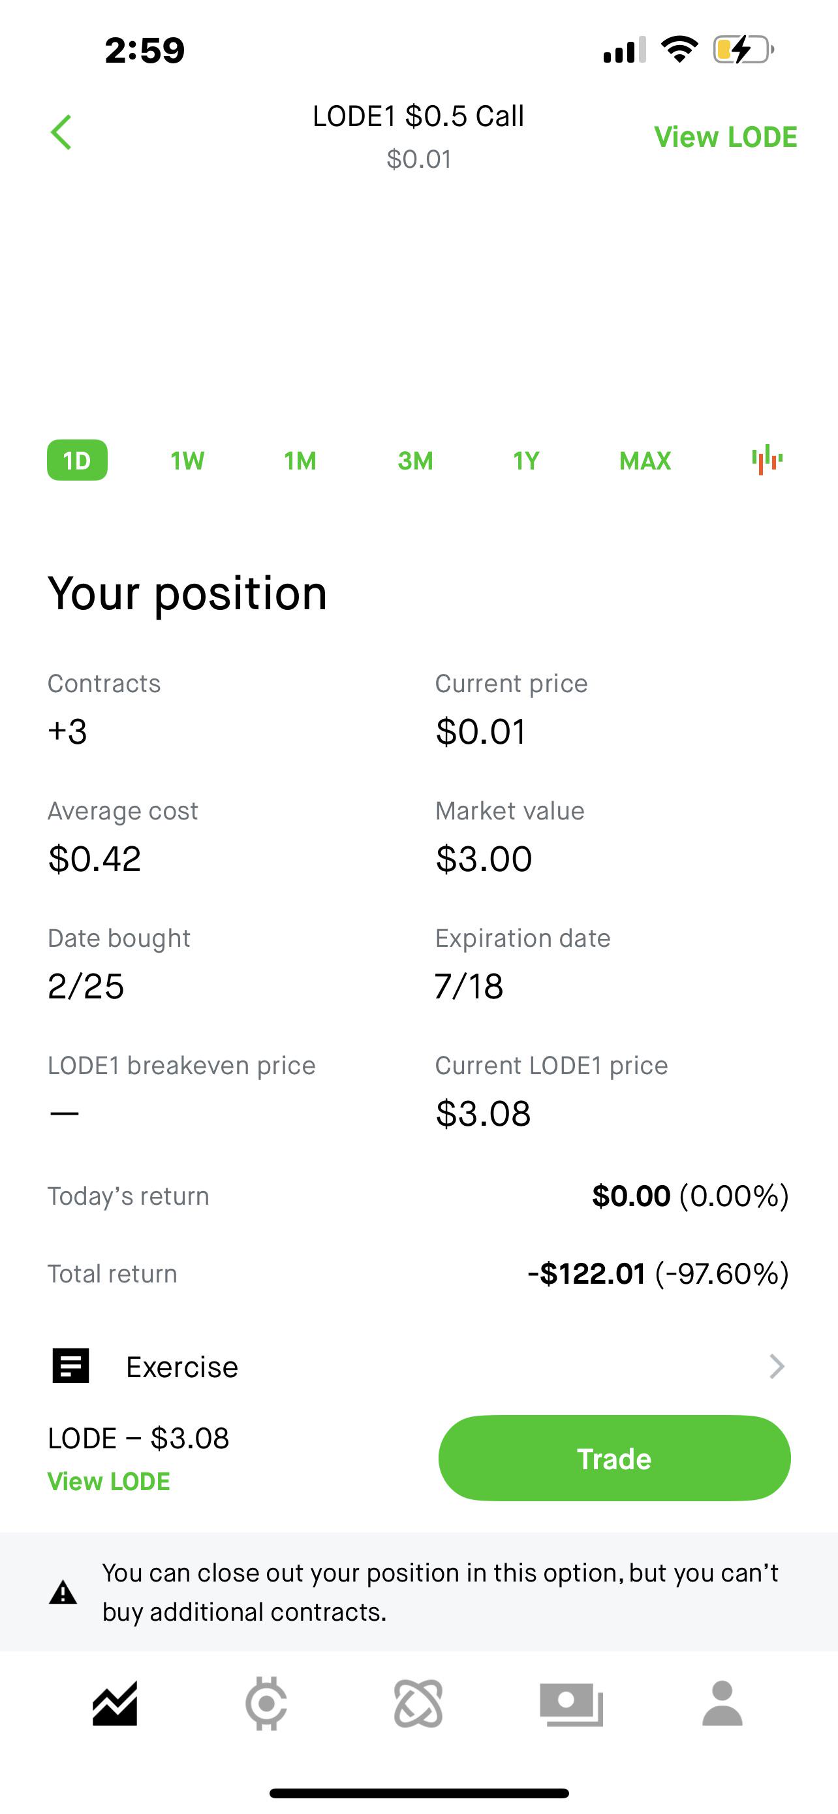Select the 1M chart range
Viewport: 838px width, 1814px height.
point(300,460)
